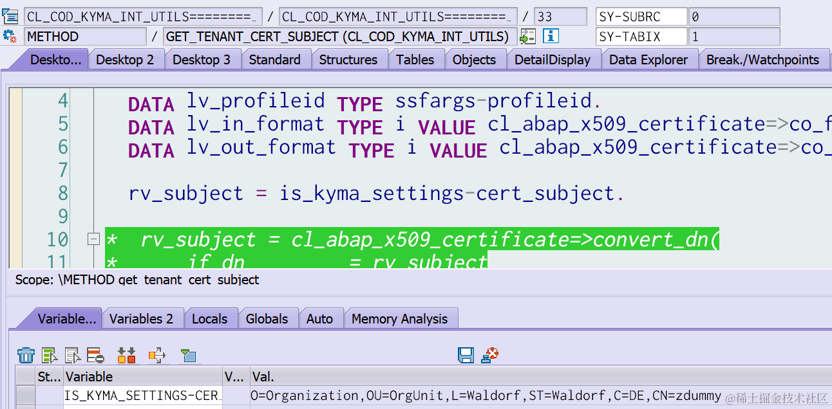This screenshot has width=832, height=409.
Task: Collapse the code block at line 10
Action: (93, 239)
